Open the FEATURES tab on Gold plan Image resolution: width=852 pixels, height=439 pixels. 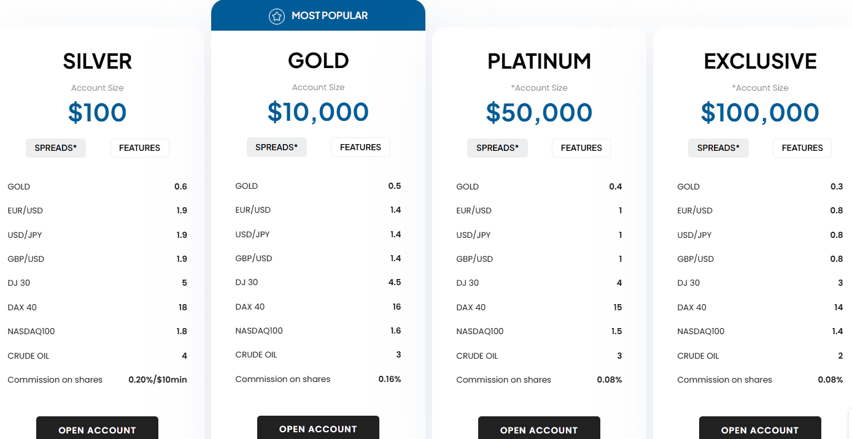[360, 147]
